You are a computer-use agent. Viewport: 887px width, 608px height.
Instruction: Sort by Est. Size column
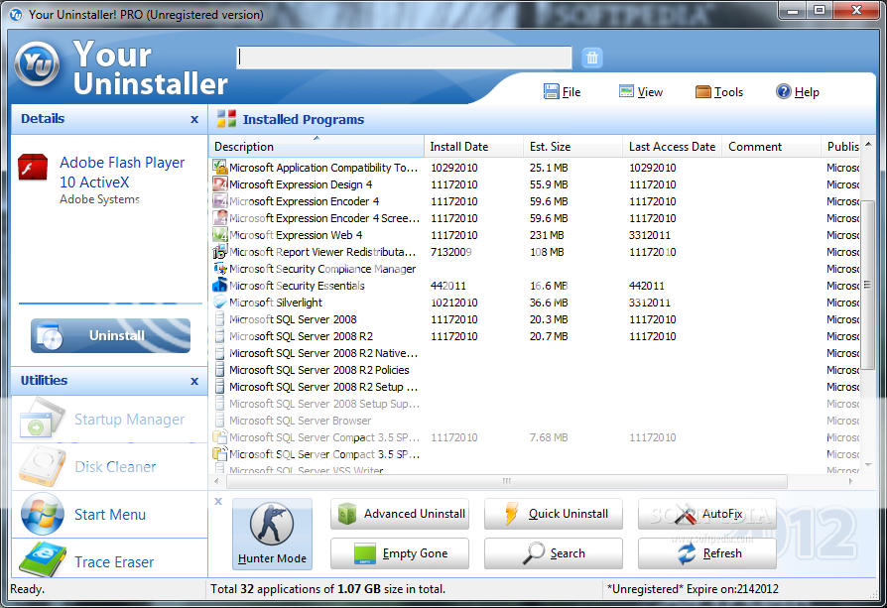point(573,147)
